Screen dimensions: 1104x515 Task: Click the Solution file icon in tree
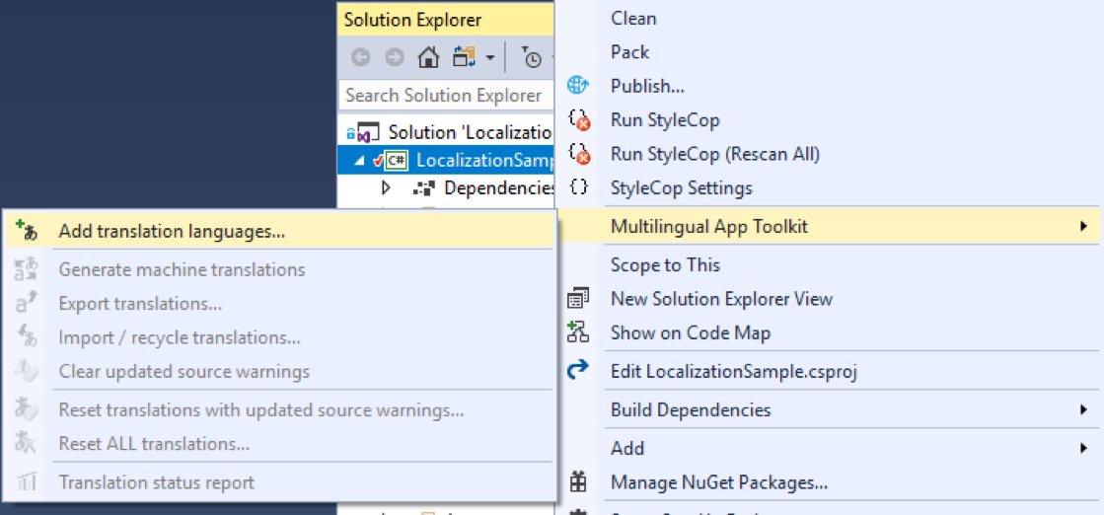[x=368, y=132]
